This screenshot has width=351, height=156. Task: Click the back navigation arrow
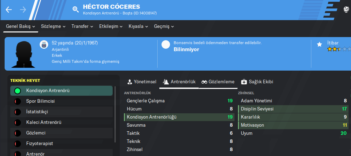click(9, 10)
